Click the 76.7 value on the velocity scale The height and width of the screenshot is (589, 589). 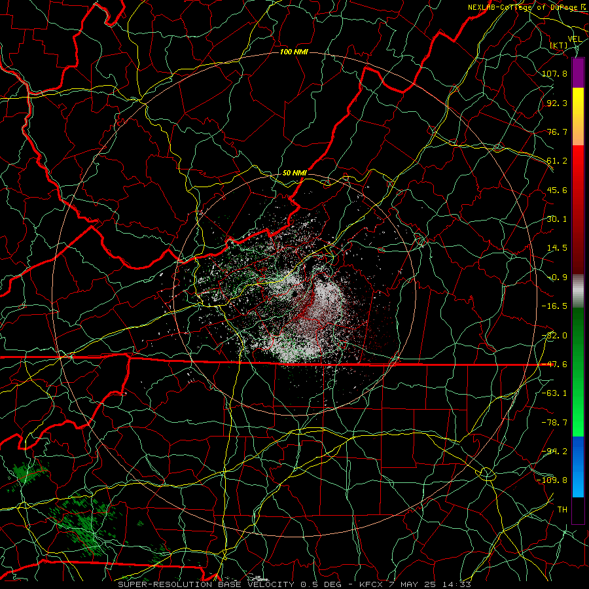[x=557, y=132]
